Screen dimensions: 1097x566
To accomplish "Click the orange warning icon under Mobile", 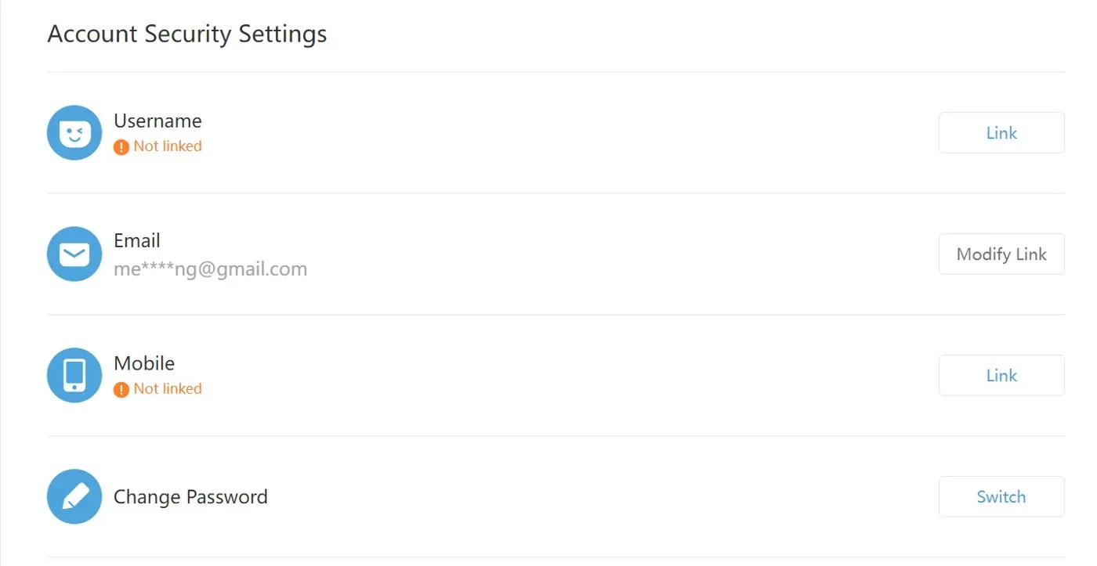I will click(121, 389).
